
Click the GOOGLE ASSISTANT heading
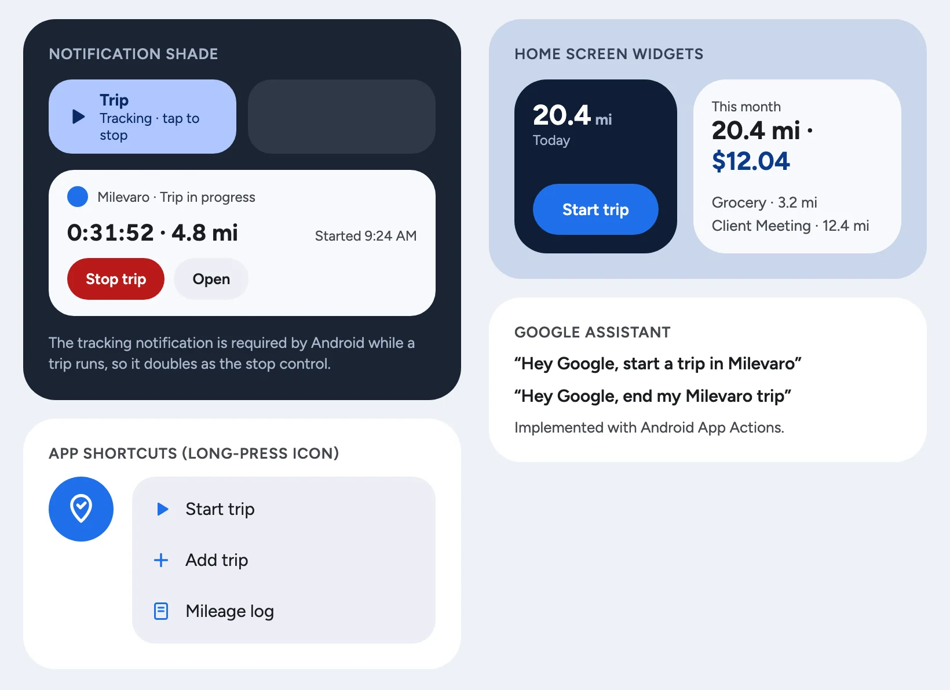(593, 332)
